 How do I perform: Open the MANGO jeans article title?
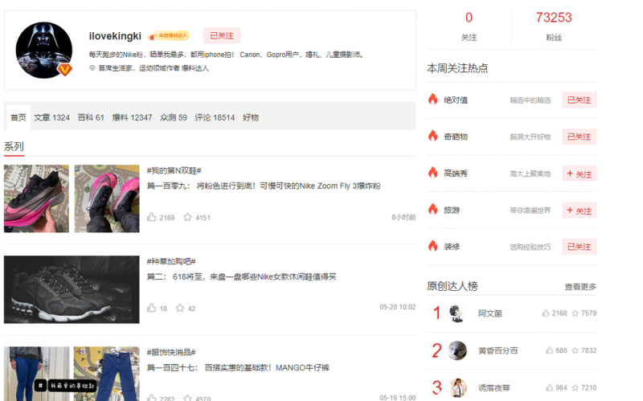coord(238,368)
